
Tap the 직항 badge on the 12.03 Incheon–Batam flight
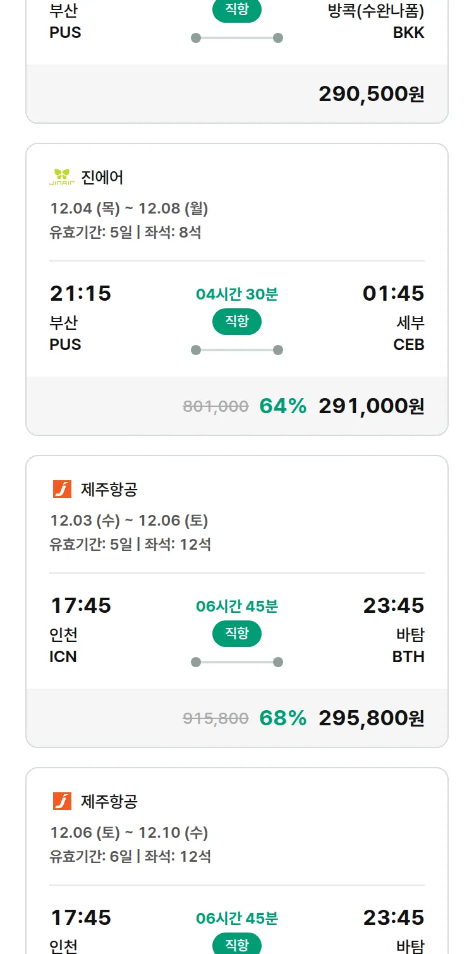coord(237,634)
